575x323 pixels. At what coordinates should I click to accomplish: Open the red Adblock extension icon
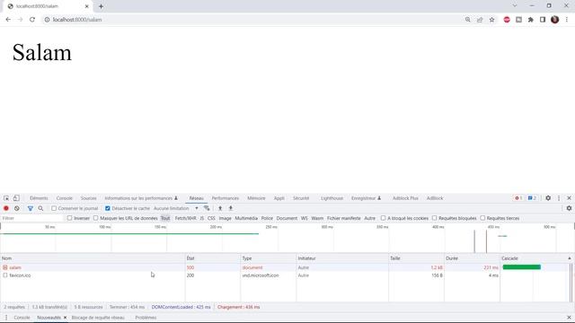[507, 20]
